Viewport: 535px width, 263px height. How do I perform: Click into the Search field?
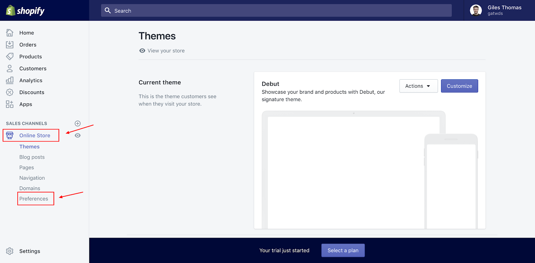click(x=276, y=10)
